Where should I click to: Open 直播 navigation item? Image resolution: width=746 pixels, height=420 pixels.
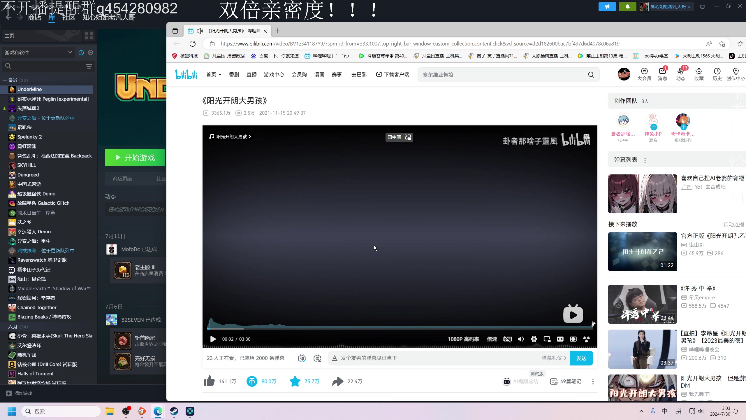pyautogui.click(x=251, y=74)
